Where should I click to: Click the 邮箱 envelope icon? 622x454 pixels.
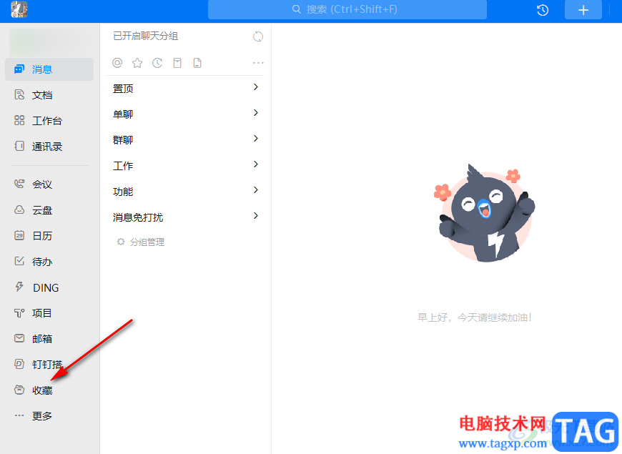(19, 338)
